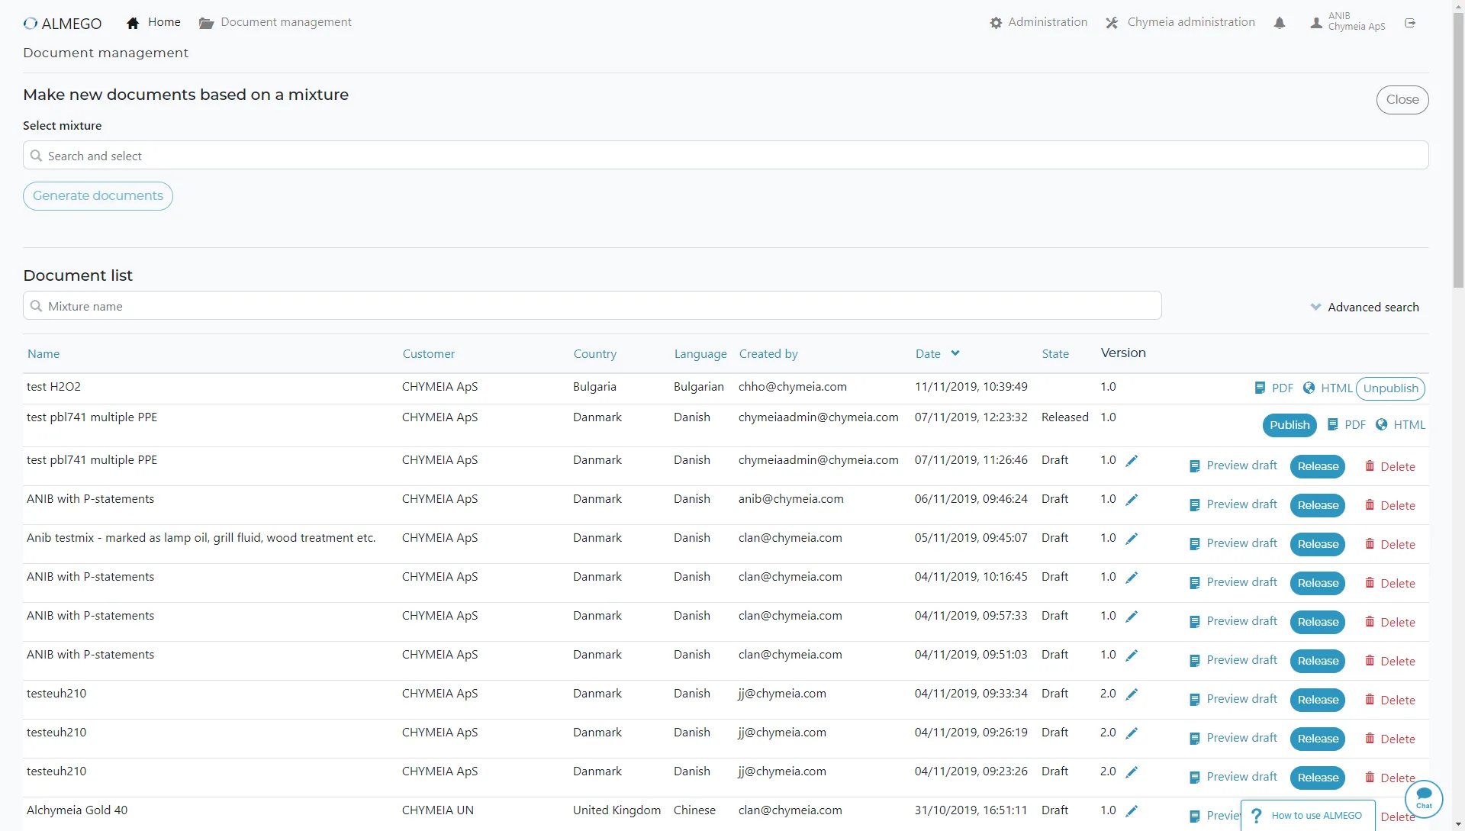Edit version of 04/11/2019 10:16:45 document

click(1132, 577)
